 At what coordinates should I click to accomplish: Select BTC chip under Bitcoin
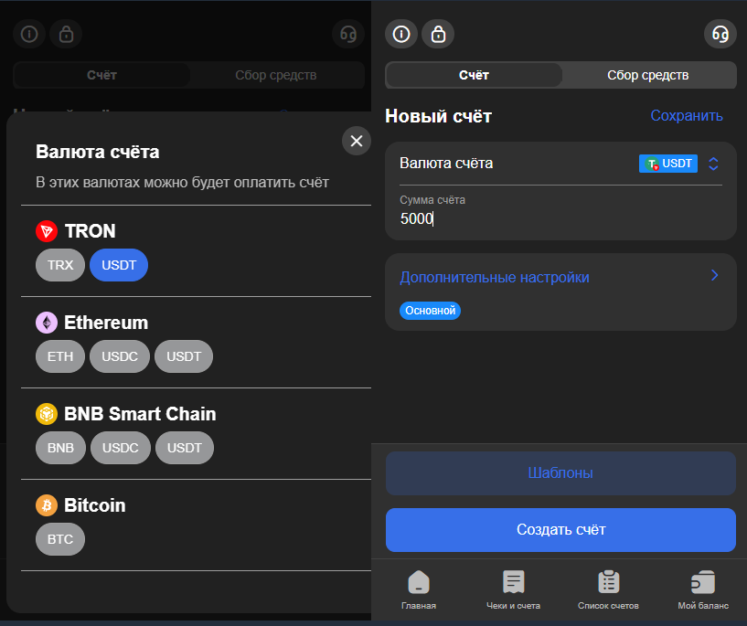pos(60,539)
